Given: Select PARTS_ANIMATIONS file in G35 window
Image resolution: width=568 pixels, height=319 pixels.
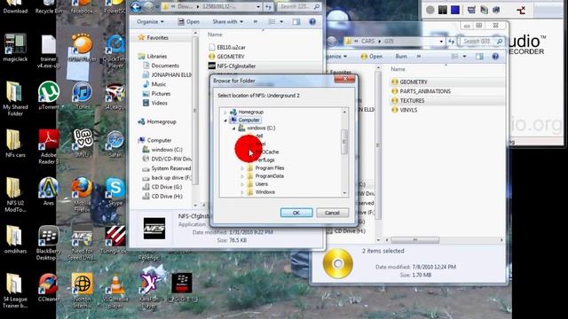Looking at the screenshot, I should [x=425, y=91].
